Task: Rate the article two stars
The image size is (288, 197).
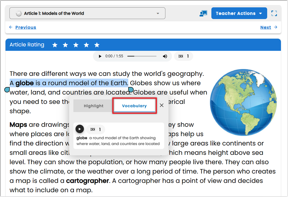Action: (65, 45)
